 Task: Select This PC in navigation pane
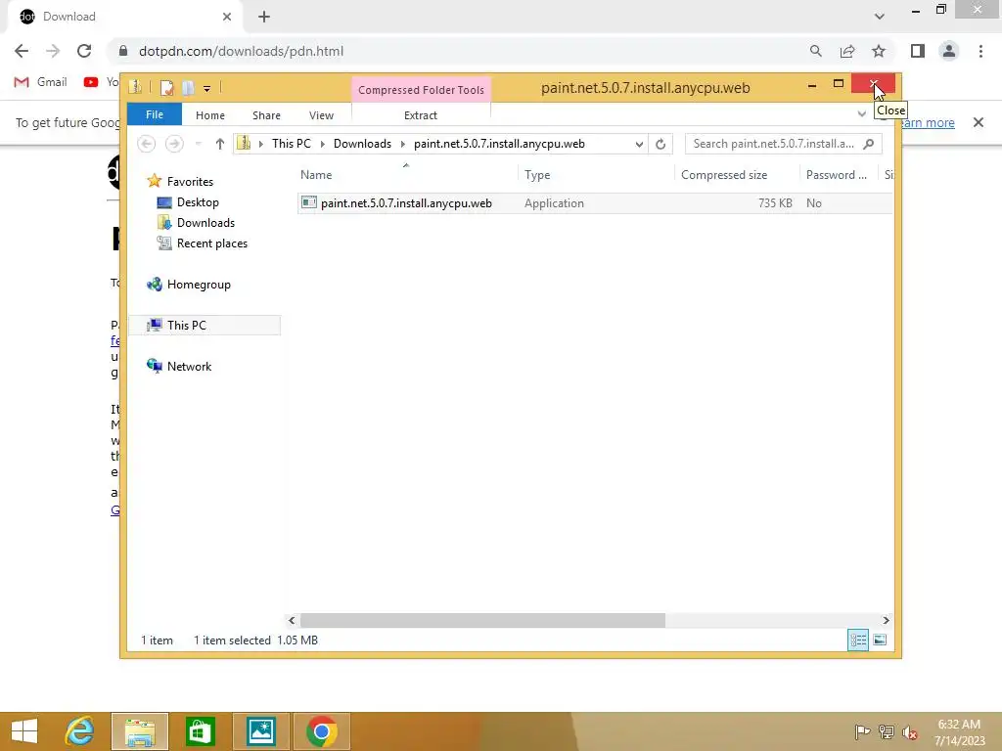pos(186,325)
